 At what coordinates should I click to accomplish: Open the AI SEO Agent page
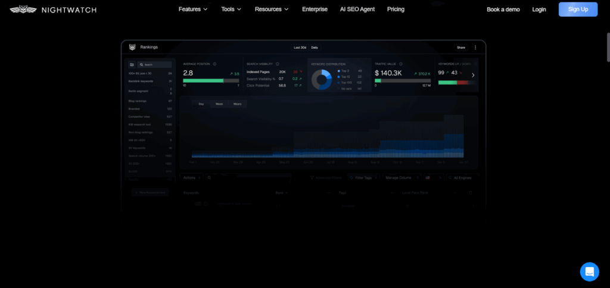[x=357, y=10]
